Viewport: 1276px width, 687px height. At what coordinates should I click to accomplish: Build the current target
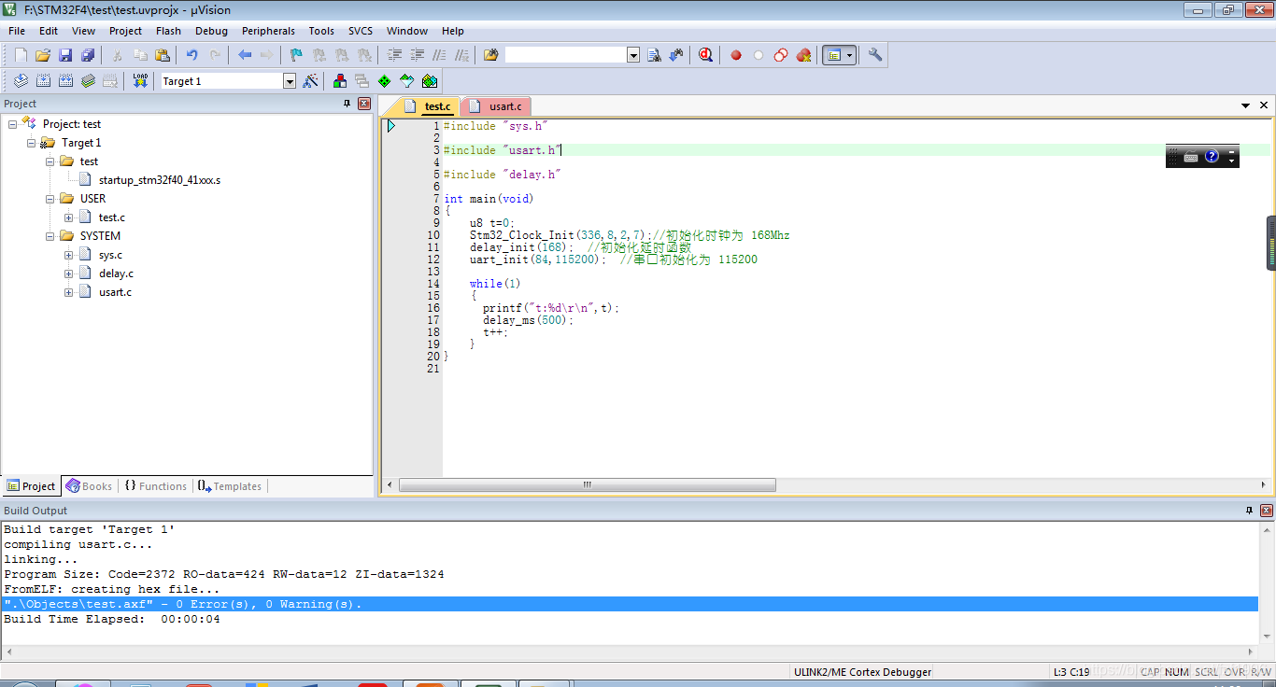tap(42, 80)
